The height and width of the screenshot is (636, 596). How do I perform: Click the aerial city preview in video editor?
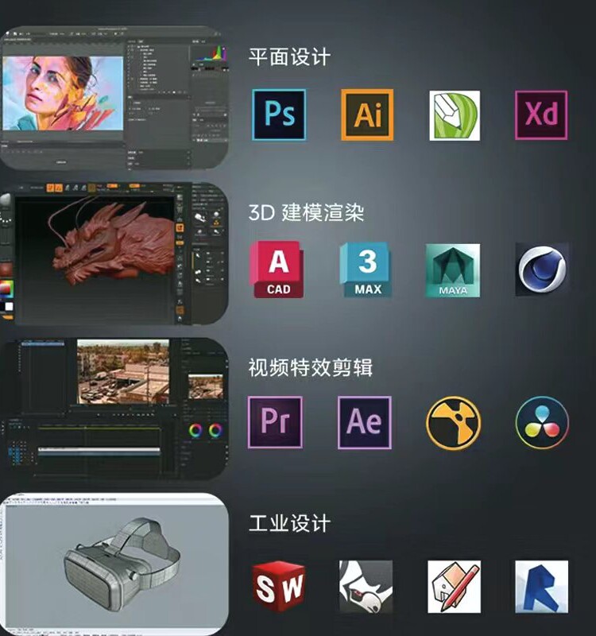click(123, 372)
